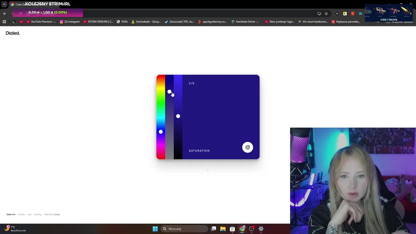Open the Lab footer link
416x234 pixels.
[x=30, y=214]
